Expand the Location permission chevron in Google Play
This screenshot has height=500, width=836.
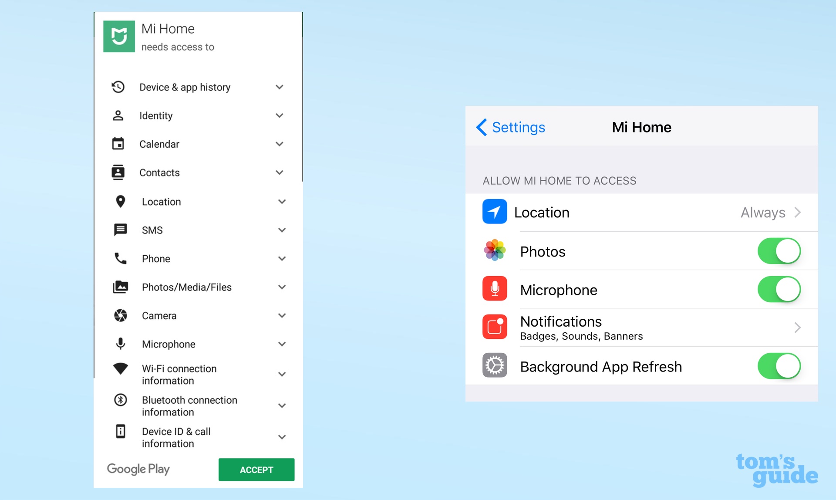(x=282, y=202)
